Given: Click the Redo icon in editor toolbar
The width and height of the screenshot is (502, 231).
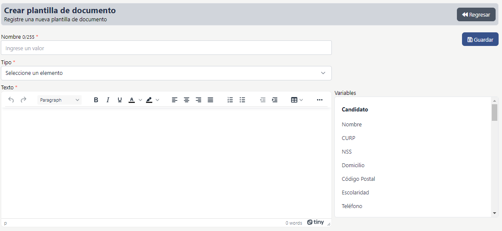Looking at the screenshot, I should [23, 100].
